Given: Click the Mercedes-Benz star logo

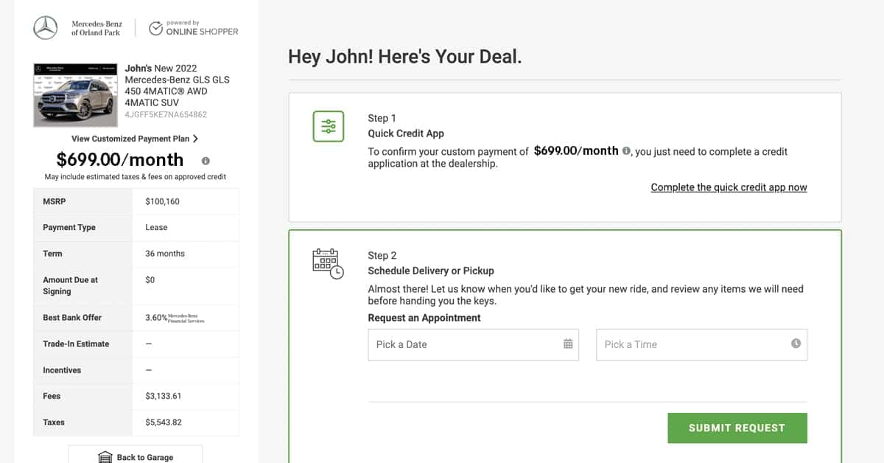Looking at the screenshot, I should click(x=46, y=28).
